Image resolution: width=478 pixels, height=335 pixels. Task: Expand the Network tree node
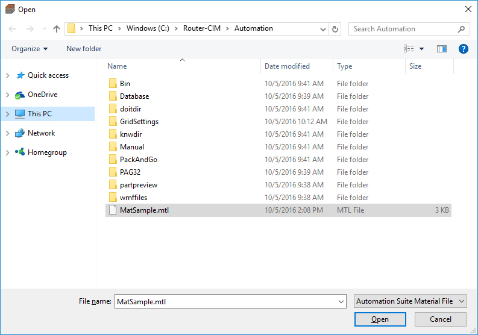tap(7, 133)
